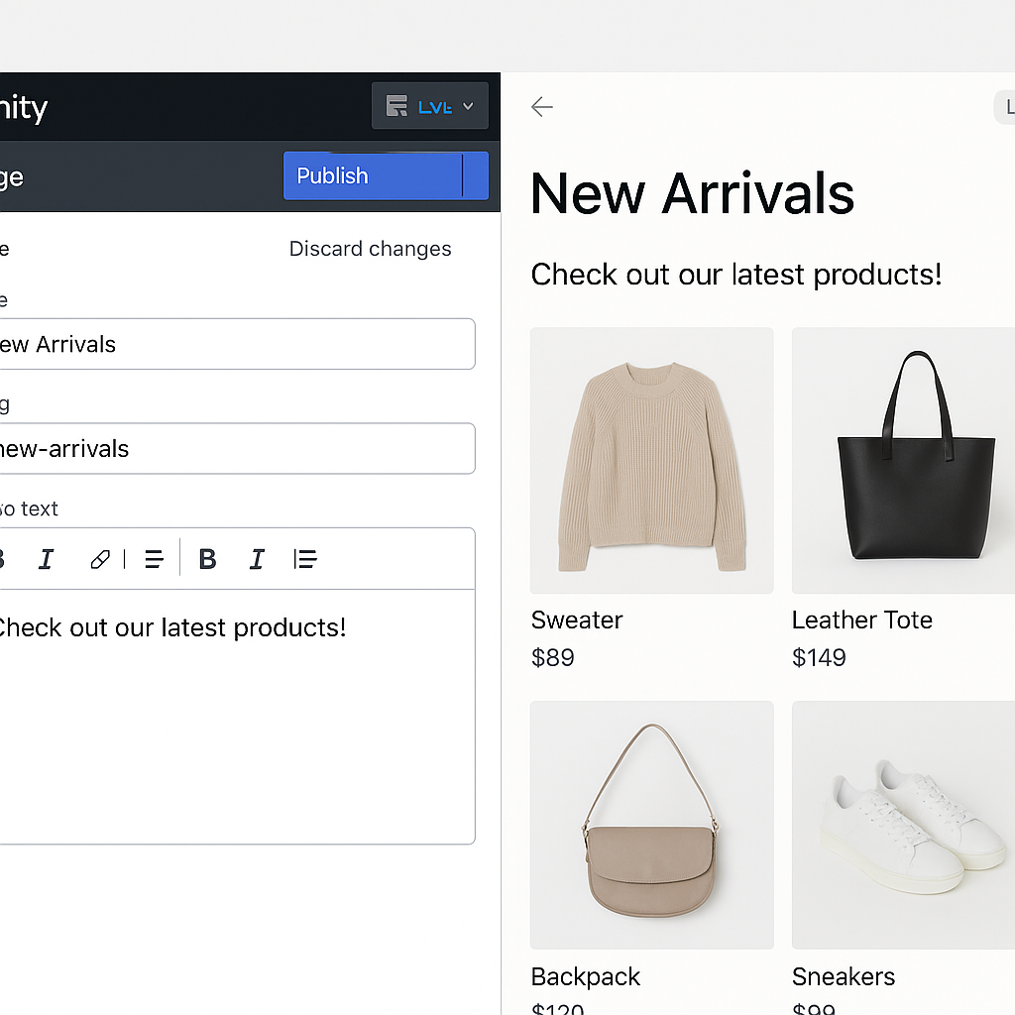
Task: Click Discard changes
Action: [371, 249]
